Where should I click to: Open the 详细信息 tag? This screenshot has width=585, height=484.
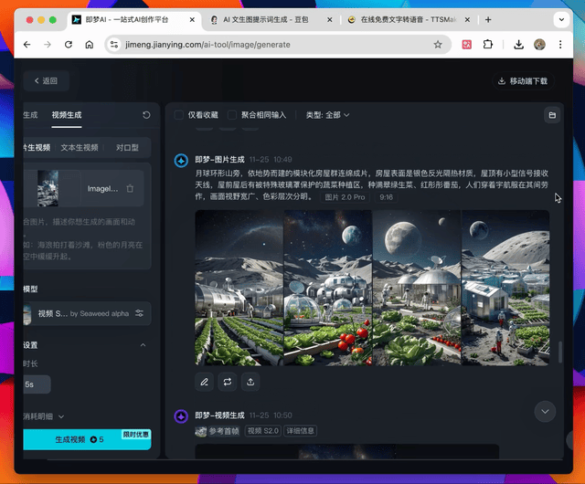[x=301, y=431]
